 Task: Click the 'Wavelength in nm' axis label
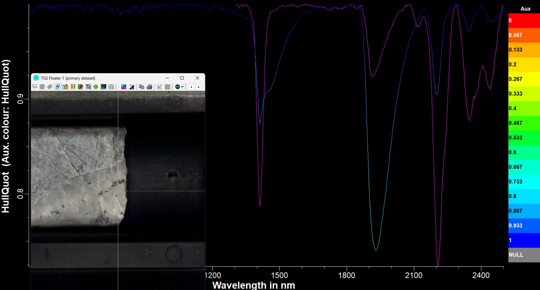click(253, 285)
